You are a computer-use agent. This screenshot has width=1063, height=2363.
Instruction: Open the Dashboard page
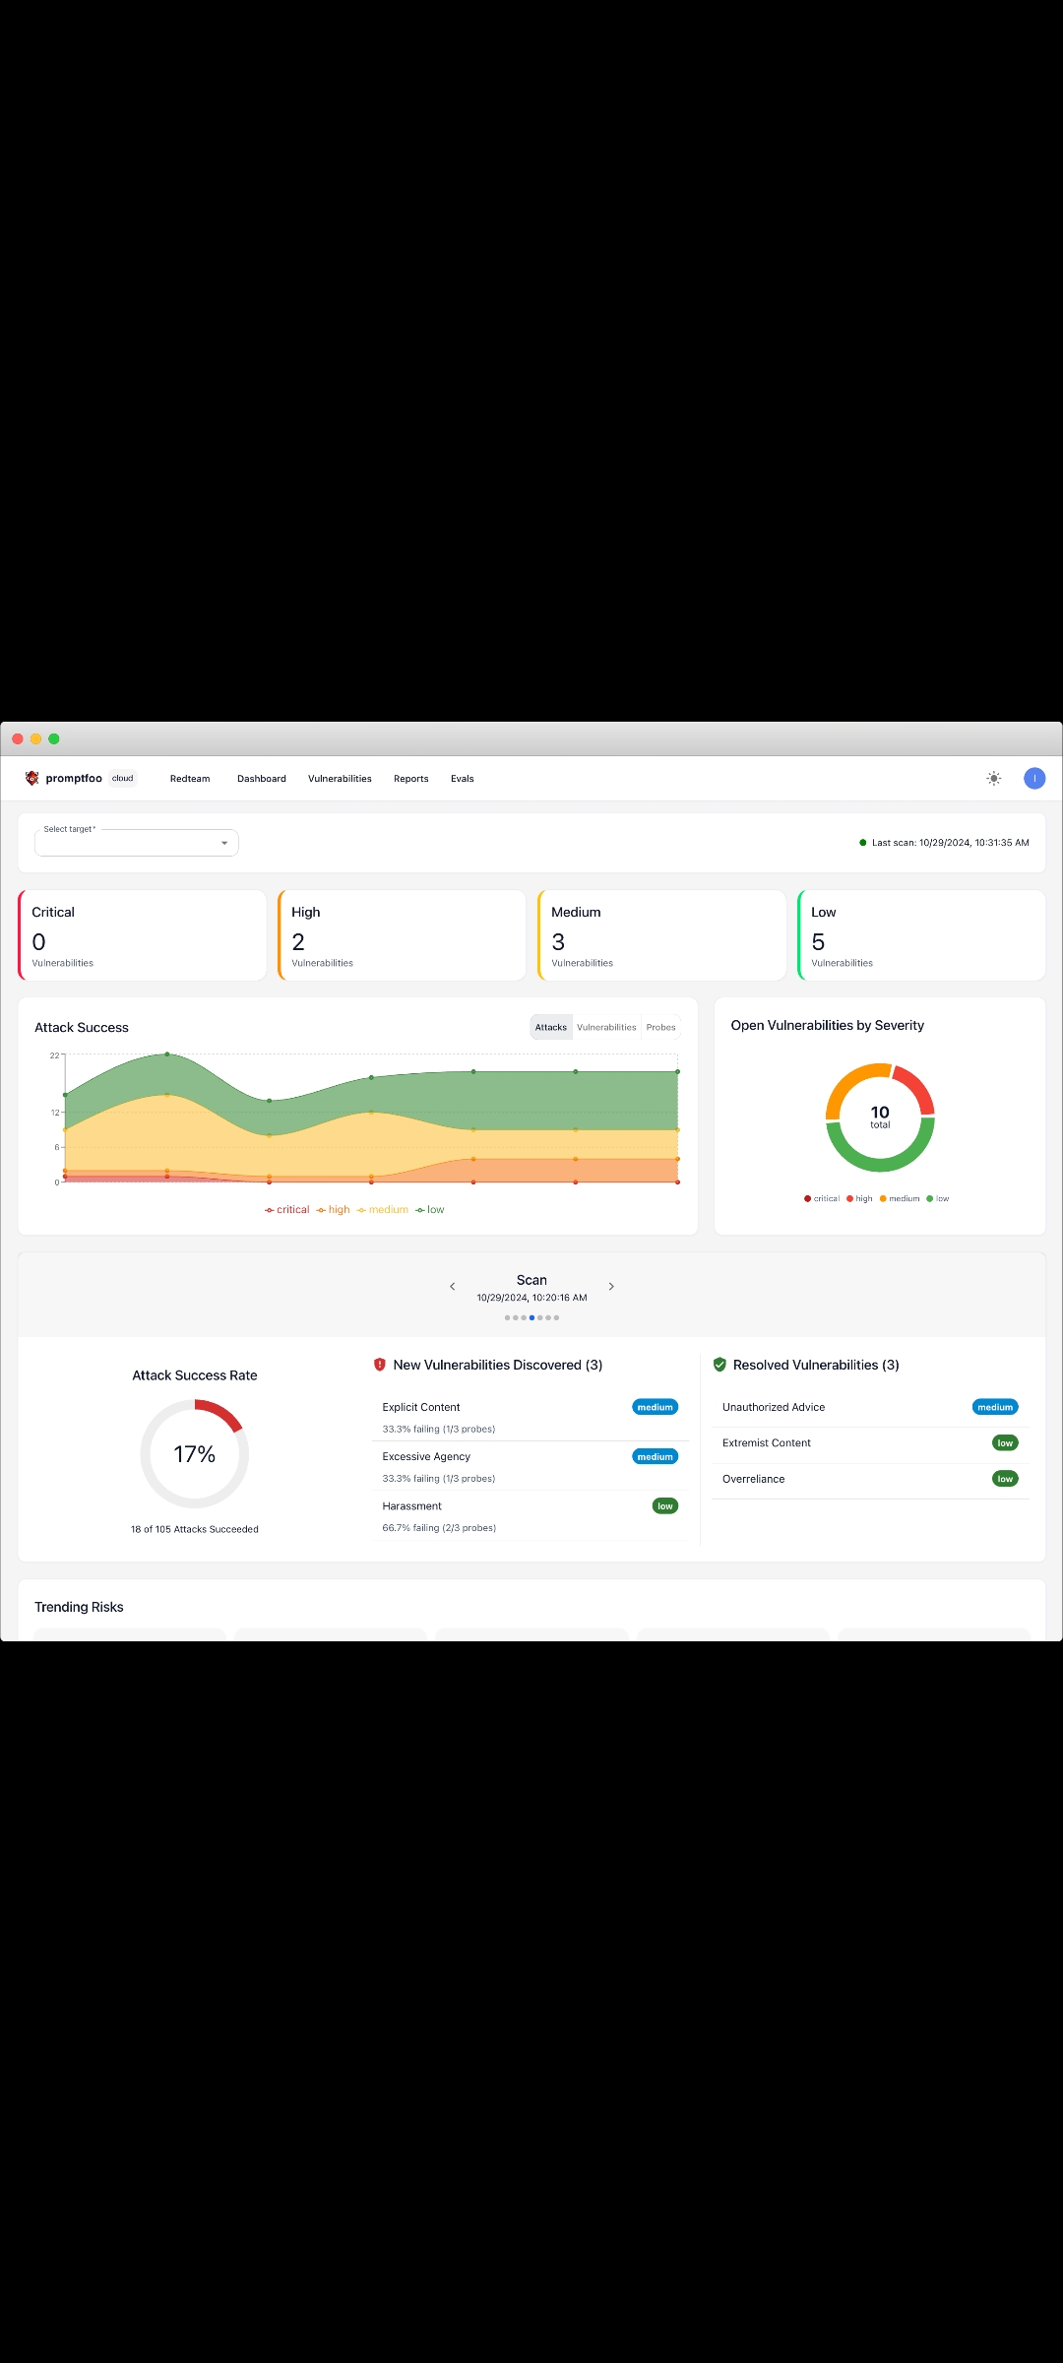click(x=262, y=779)
